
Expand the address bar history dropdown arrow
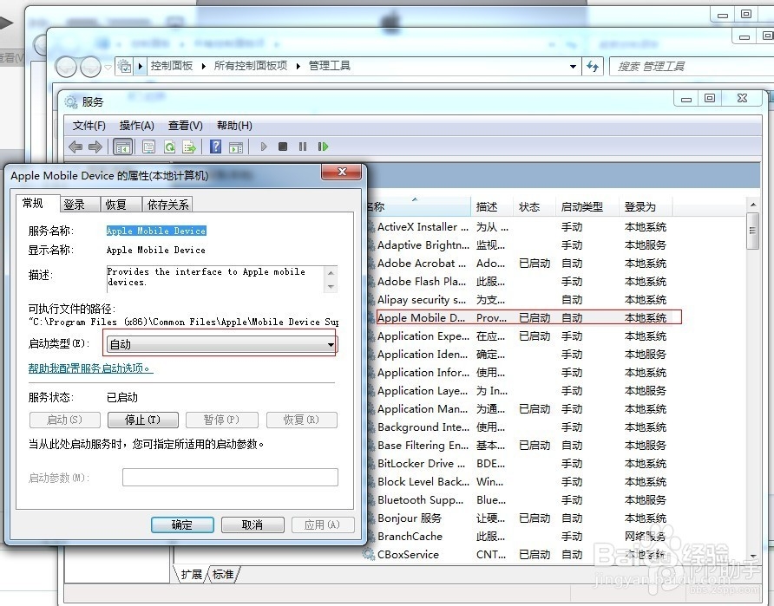click(573, 67)
